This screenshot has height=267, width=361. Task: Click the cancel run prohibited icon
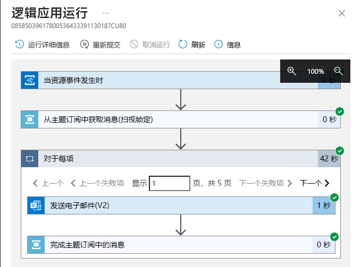[x=134, y=44]
